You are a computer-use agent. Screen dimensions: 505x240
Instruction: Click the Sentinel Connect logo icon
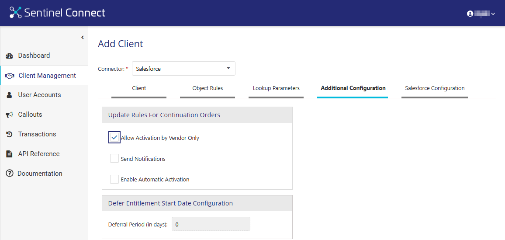coord(15,13)
